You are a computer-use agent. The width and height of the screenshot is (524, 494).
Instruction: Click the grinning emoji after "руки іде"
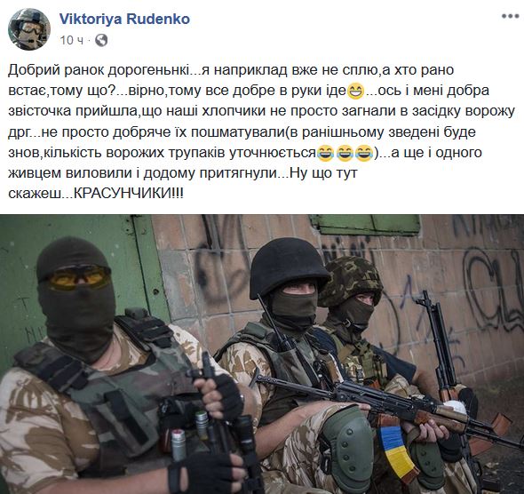pos(355,92)
